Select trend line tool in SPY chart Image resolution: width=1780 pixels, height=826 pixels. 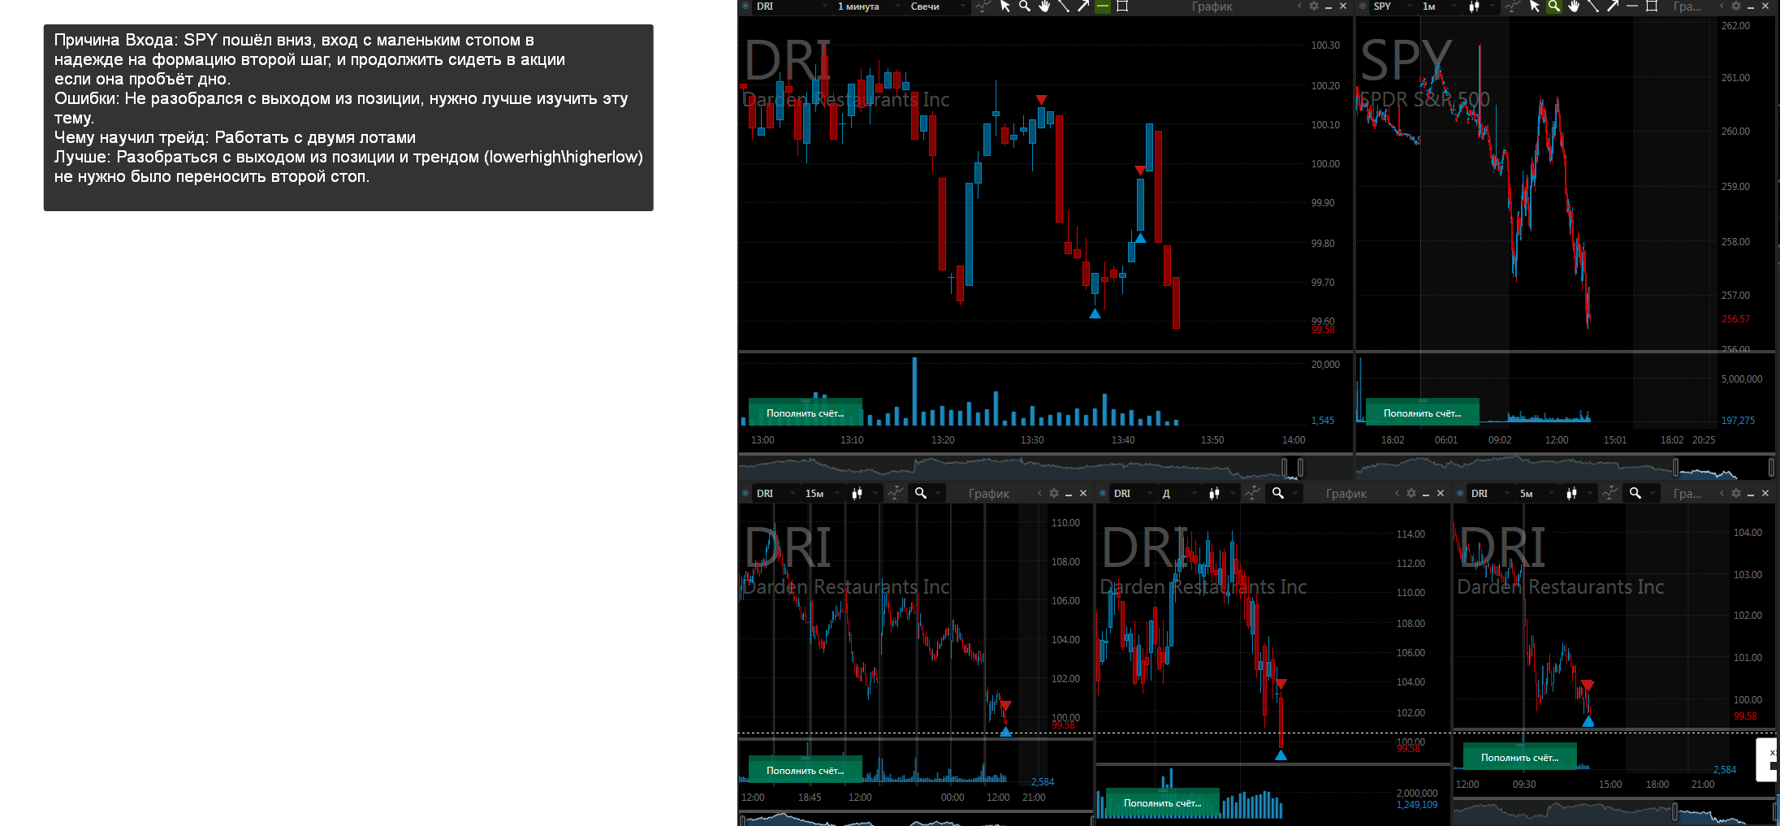(x=1593, y=6)
